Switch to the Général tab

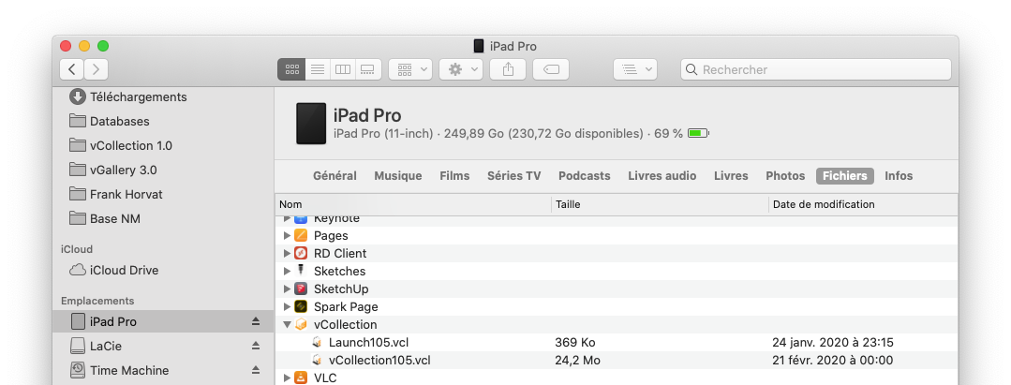point(335,176)
